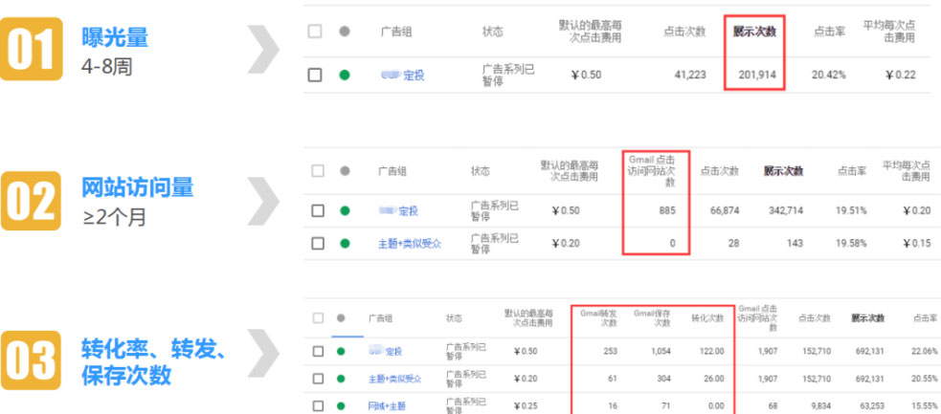941x414 pixels.
Task: Click green status dot in 201,914 impressions row
Action: coord(345,75)
